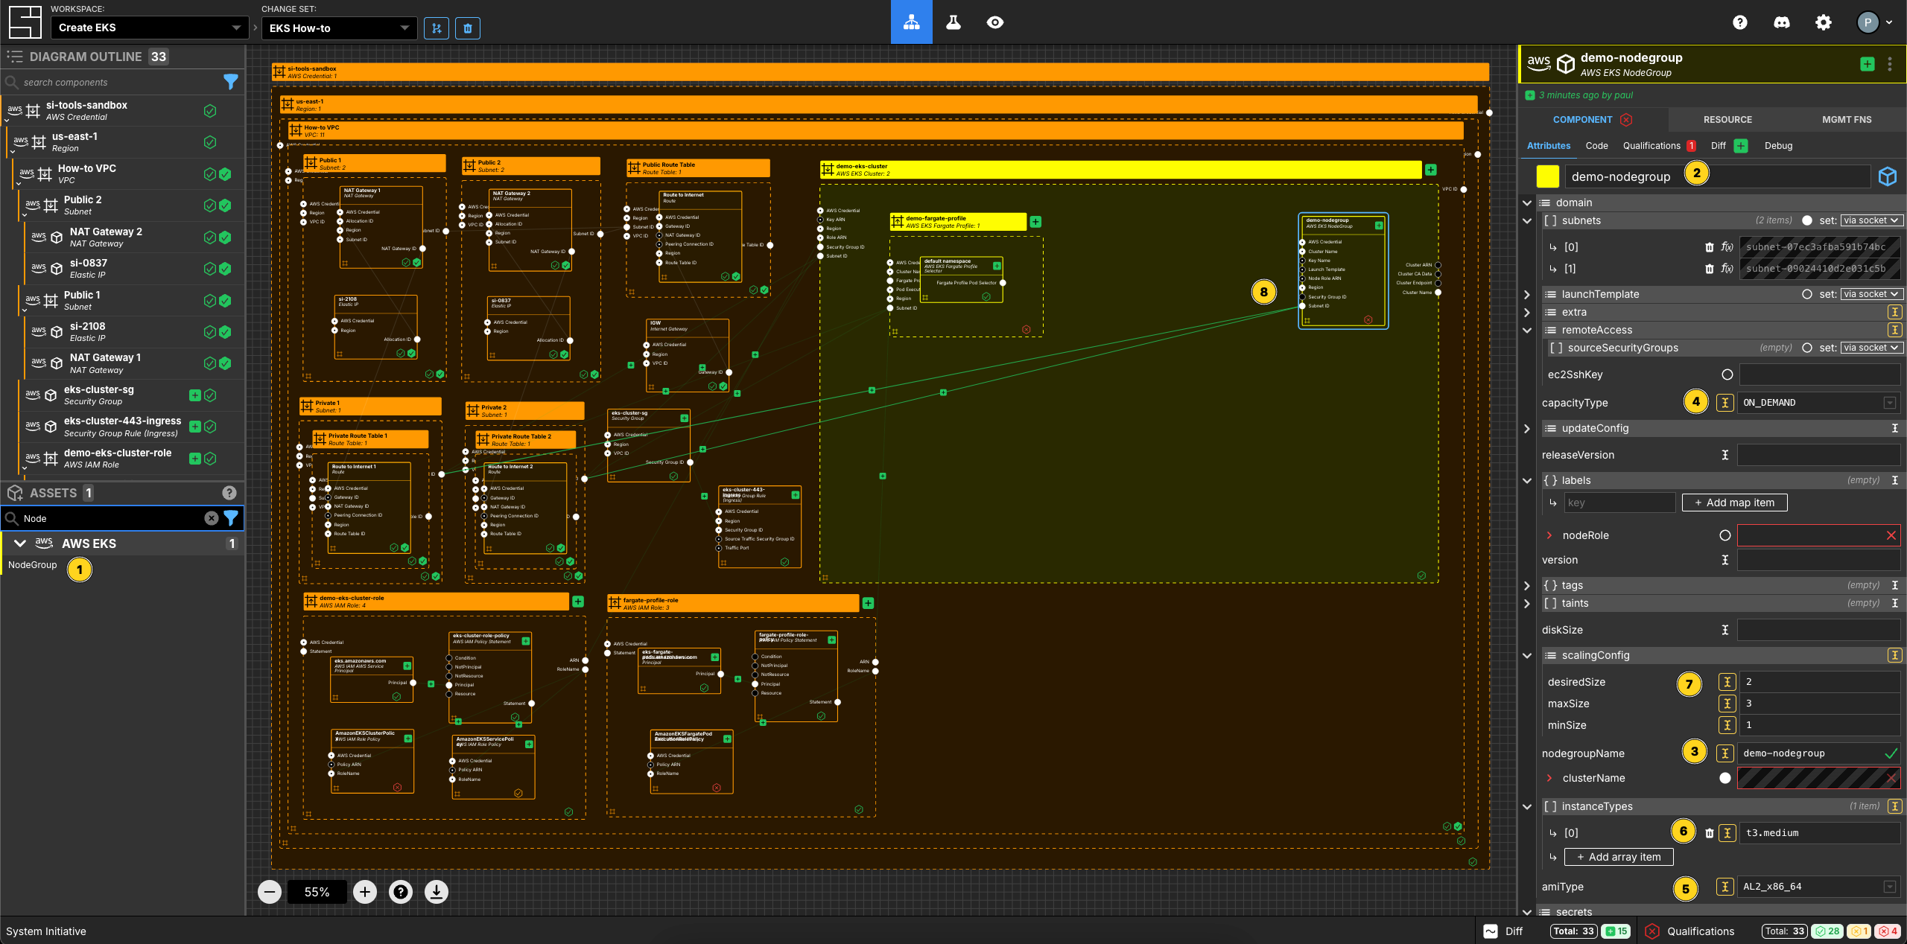Clear the Node asset search text
Viewport: 1907px width, 944px height.
coord(212,518)
